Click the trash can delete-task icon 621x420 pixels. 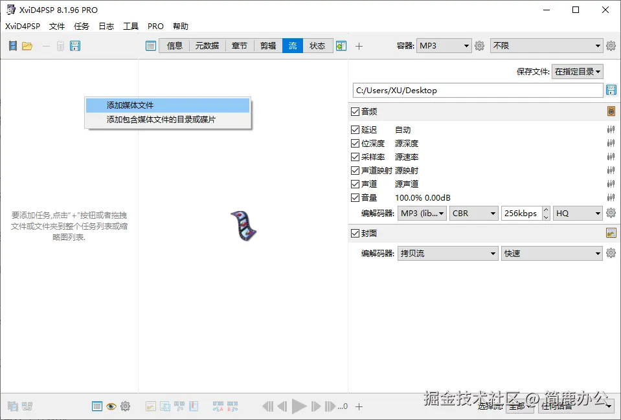[x=60, y=46]
